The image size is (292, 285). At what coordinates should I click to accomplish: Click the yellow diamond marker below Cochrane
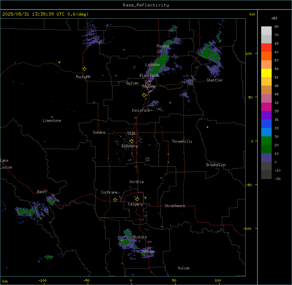tap(115, 200)
